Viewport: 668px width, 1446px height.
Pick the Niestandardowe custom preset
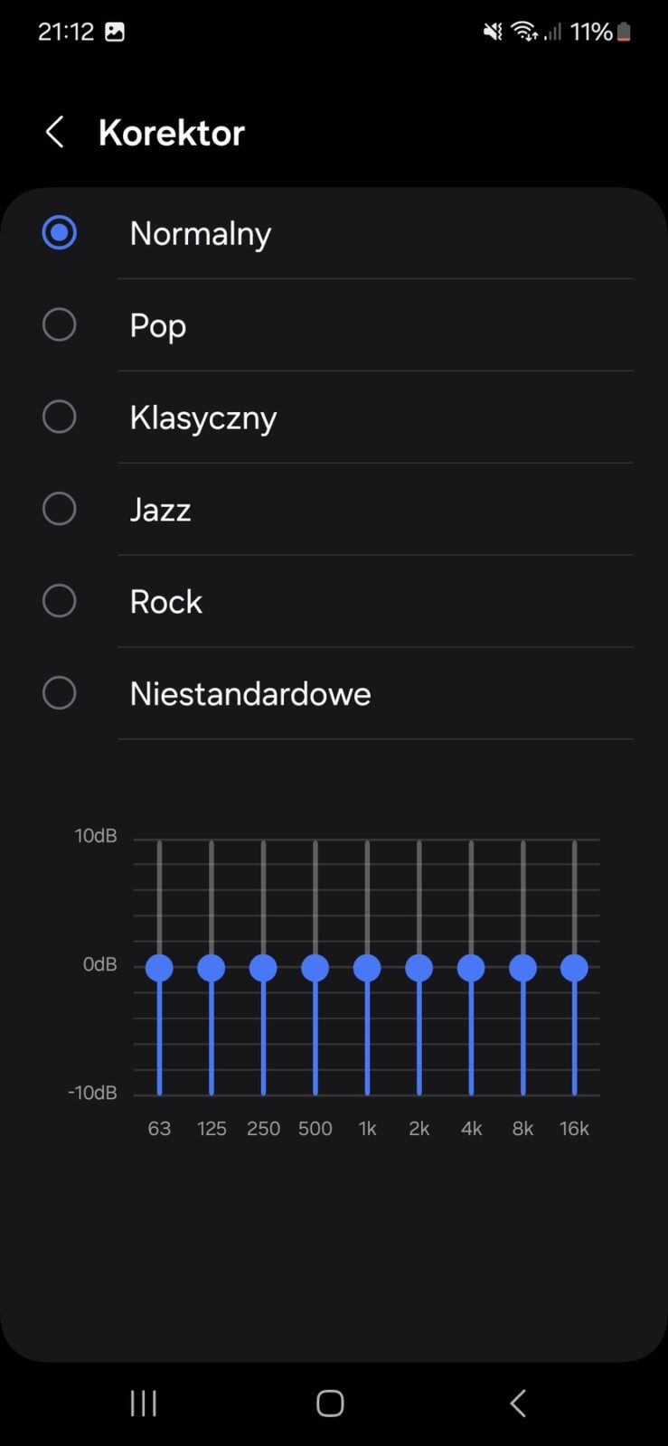pyautogui.click(x=60, y=694)
